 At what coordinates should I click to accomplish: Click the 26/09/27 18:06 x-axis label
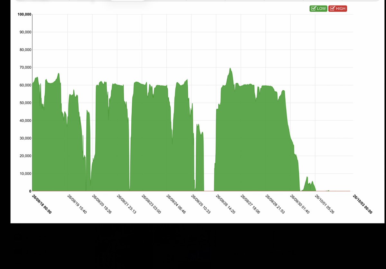(x=250, y=204)
